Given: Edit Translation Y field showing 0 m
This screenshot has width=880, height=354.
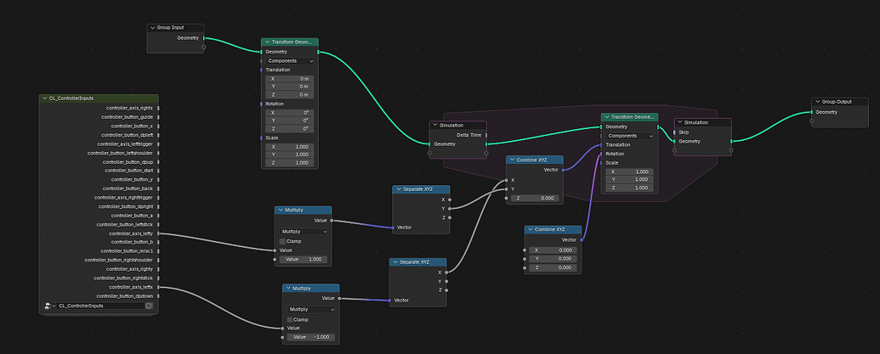Looking at the screenshot, I should pyautogui.click(x=290, y=87).
